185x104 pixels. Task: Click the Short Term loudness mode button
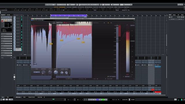click(127, 77)
